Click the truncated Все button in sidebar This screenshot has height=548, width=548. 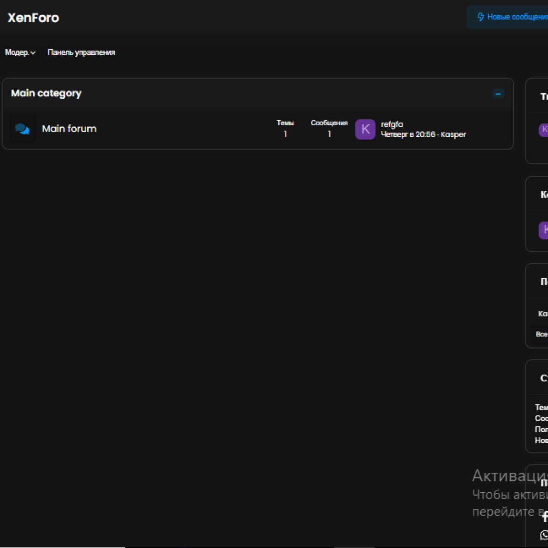(541, 334)
